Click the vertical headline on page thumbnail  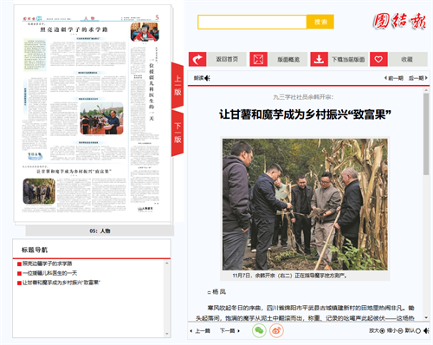[152, 90]
